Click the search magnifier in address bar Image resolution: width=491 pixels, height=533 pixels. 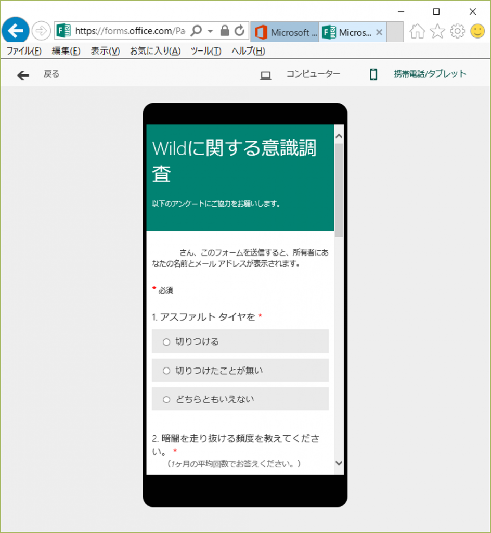point(196,31)
